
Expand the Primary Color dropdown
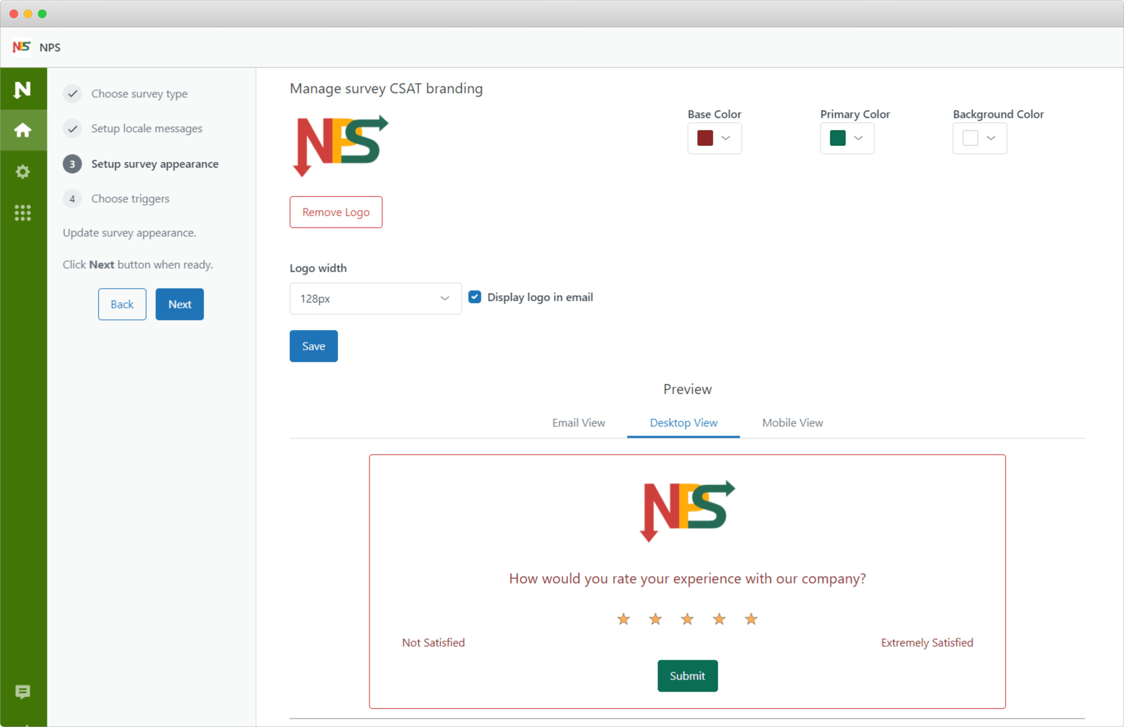click(847, 138)
